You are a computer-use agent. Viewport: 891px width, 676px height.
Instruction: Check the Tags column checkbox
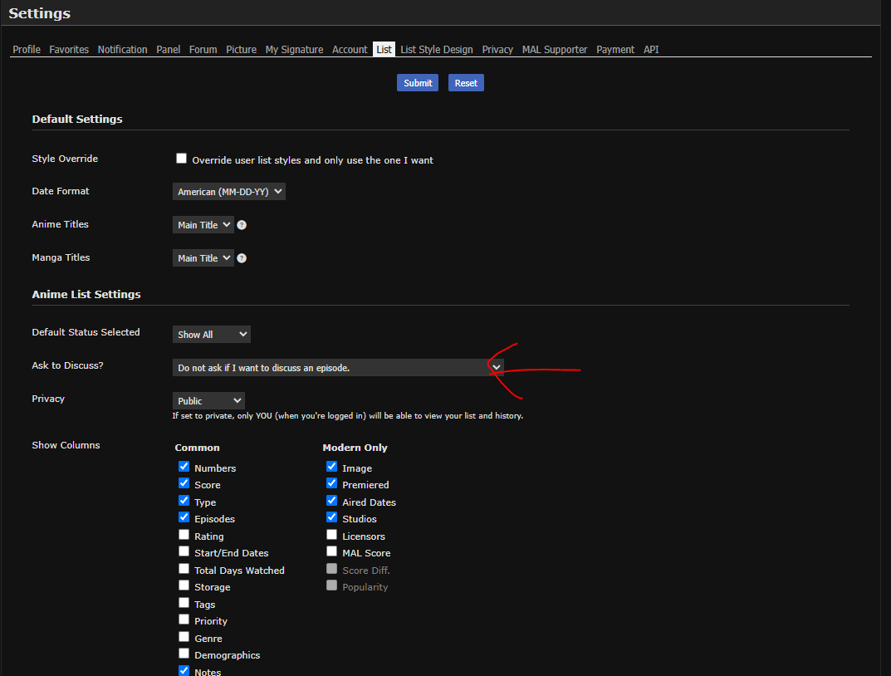point(184,603)
